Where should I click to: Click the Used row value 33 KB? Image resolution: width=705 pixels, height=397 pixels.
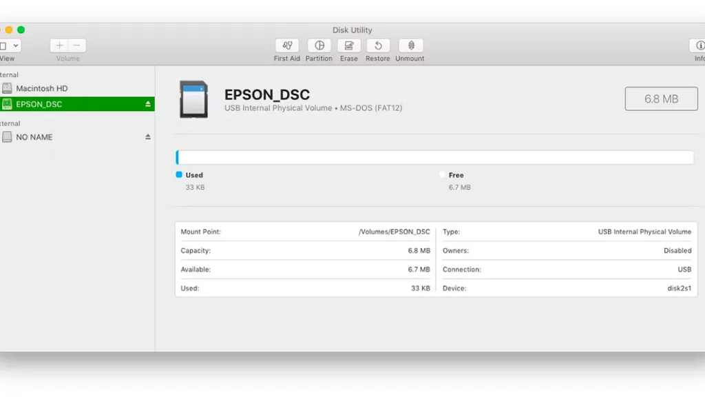click(421, 289)
